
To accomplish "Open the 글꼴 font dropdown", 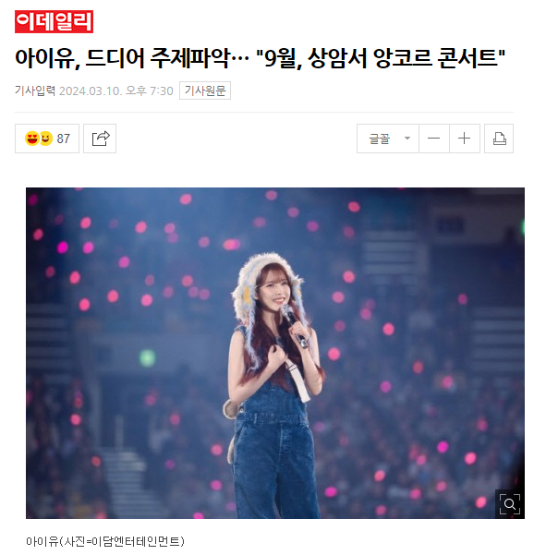I will pyautogui.click(x=388, y=139).
